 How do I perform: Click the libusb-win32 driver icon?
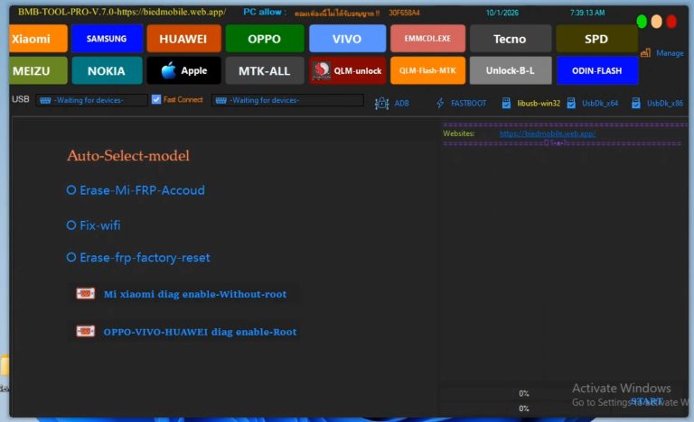(506, 104)
